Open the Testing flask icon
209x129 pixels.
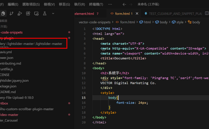[45, 13]
